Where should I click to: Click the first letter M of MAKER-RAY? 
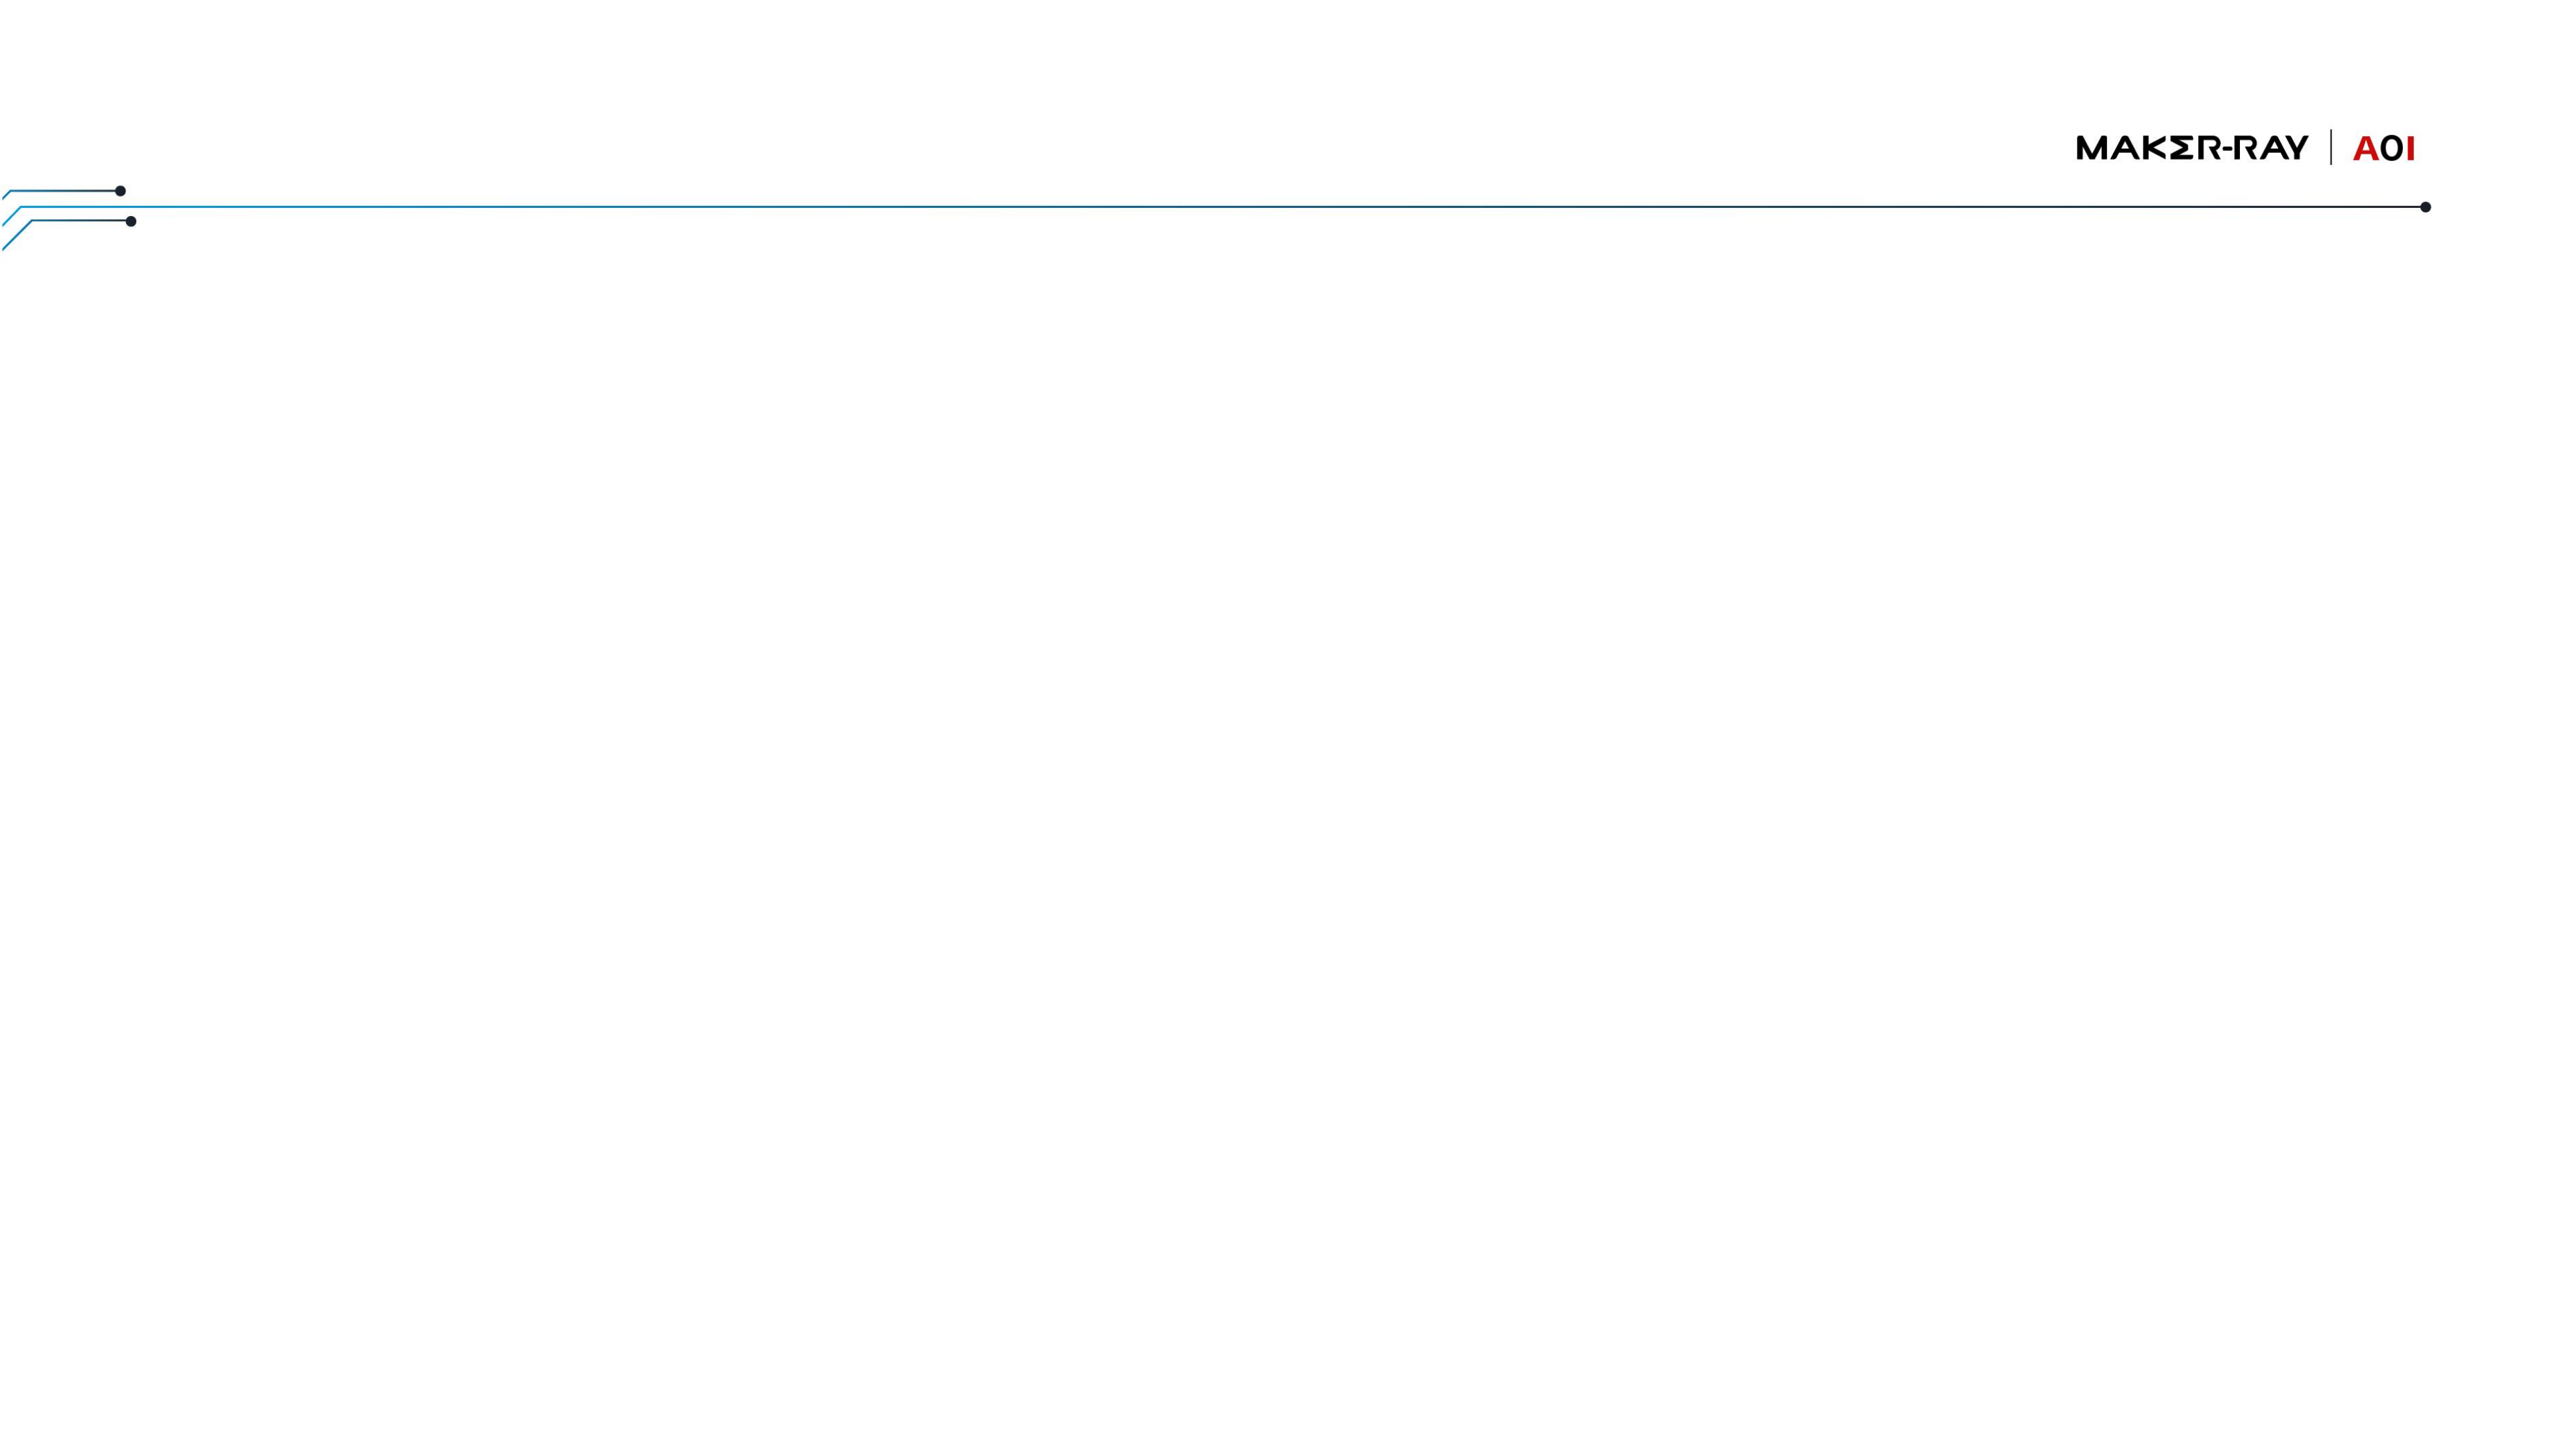(2092, 148)
